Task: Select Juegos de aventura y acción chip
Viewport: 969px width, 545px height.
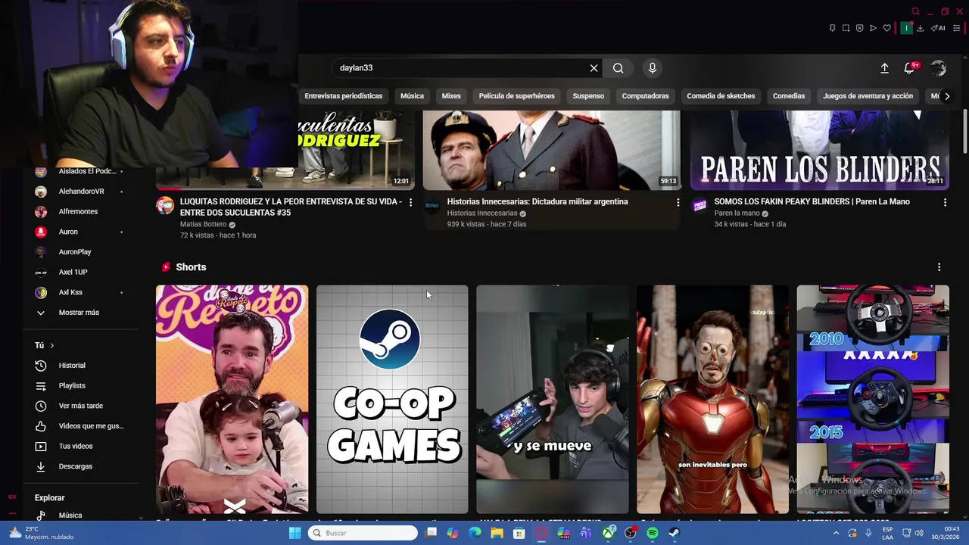Action: (868, 96)
